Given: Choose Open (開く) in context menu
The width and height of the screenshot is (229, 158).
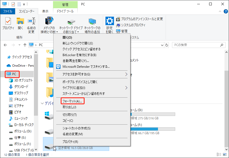Looking at the screenshot, I should pos(92,38).
